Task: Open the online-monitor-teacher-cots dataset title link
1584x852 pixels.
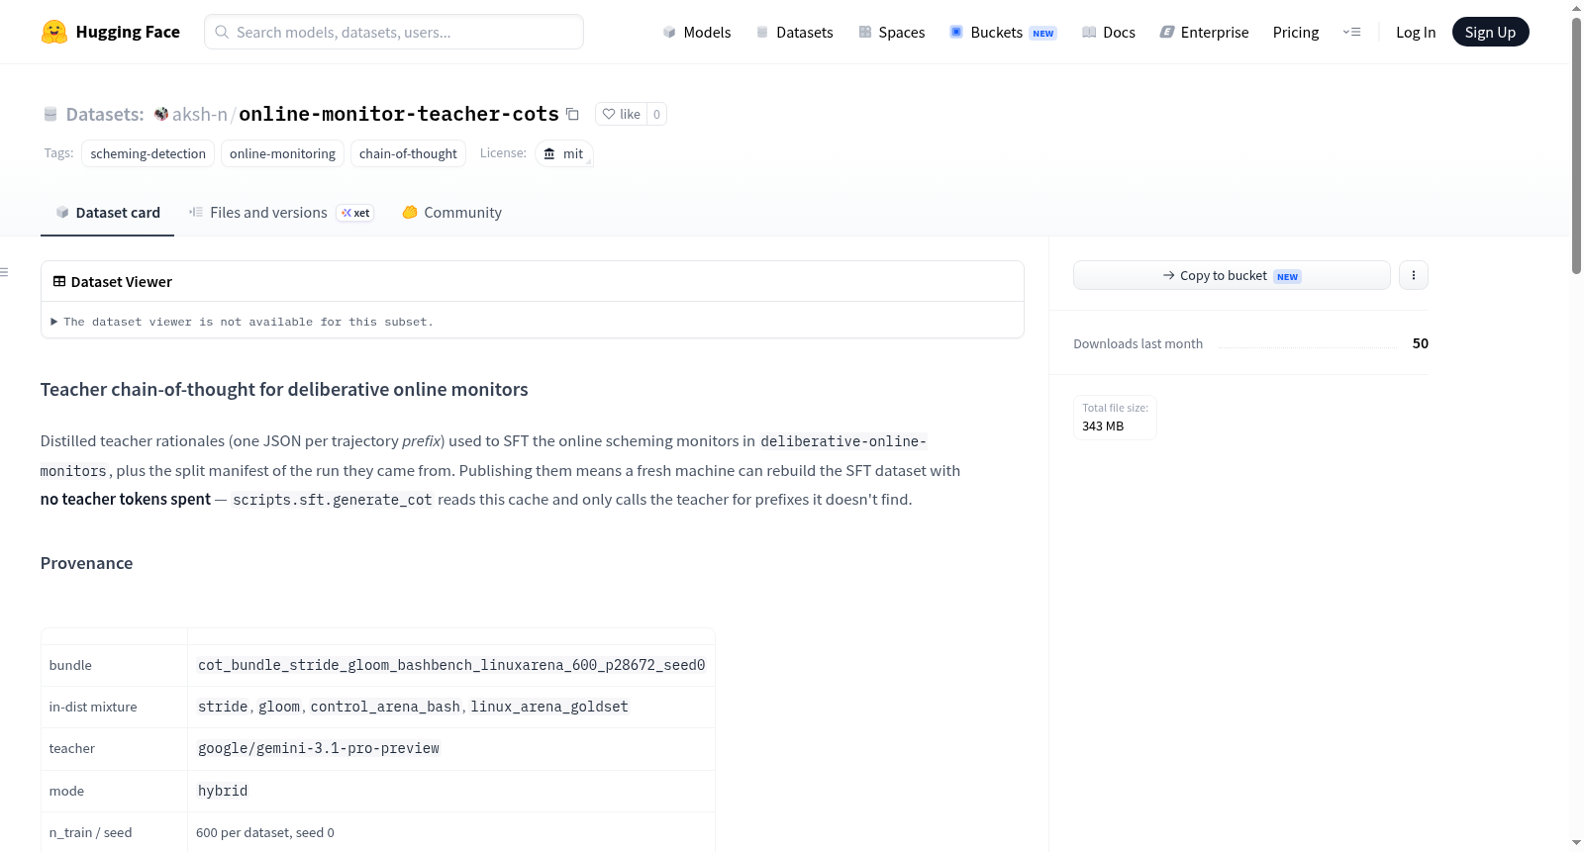Action: [x=399, y=114]
